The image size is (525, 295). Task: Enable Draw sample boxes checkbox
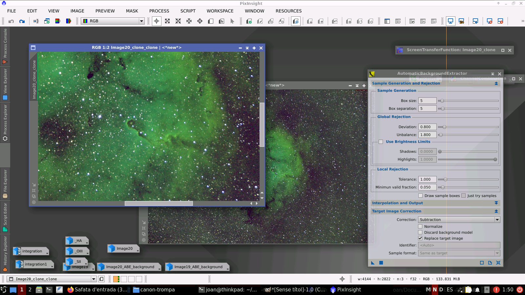click(x=420, y=196)
